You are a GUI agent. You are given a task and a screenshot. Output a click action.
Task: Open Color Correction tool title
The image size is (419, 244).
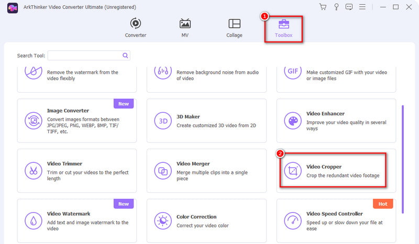196,217
